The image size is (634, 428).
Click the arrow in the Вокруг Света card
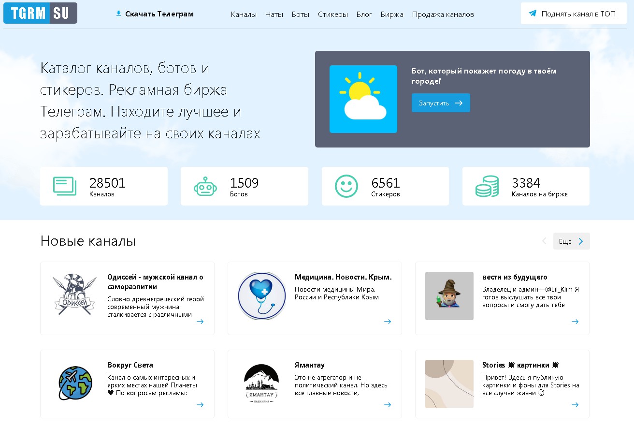point(200,405)
